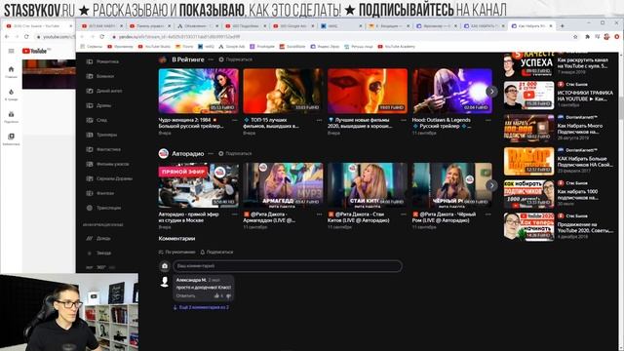Image resolution: width=624 pixels, height=351 pixels.
Task: Open Hood: Outlaws & Legends thumbnail
Action: 452,91
